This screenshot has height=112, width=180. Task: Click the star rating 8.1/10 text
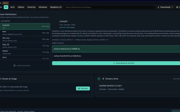click(67, 27)
